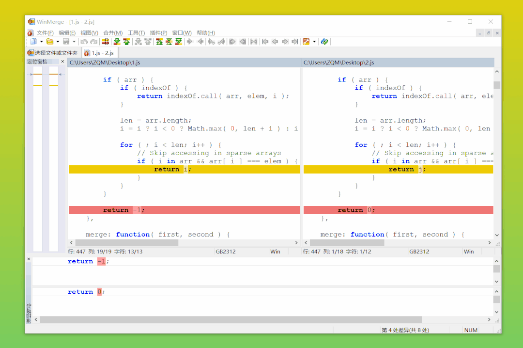Open the 插件(P) menu

point(158,33)
